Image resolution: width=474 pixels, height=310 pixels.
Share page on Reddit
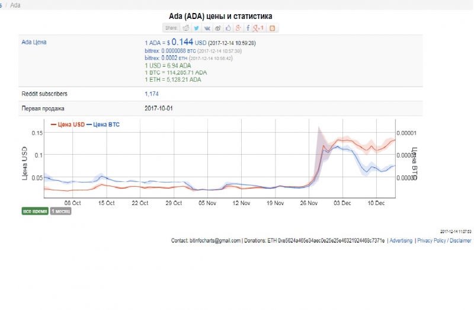click(186, 28)
